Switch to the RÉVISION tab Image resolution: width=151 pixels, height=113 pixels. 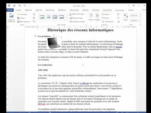tap(85, 10)
